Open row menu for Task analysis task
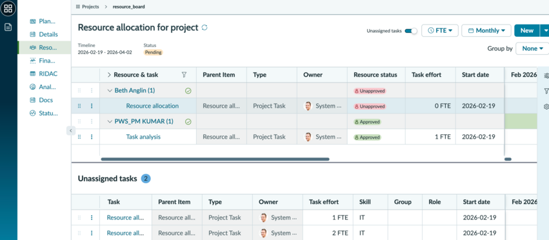This screenshot has height=240, width=549. click(x=92, y=137)
